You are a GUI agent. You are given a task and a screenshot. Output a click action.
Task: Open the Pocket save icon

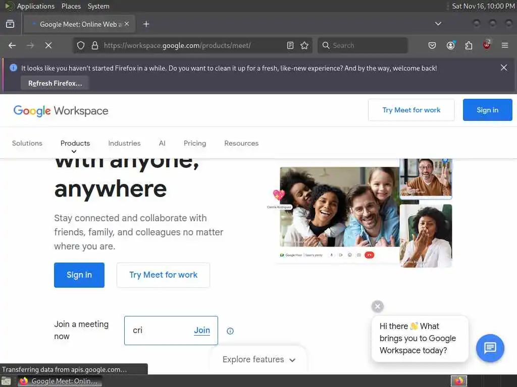pos(432,45)
